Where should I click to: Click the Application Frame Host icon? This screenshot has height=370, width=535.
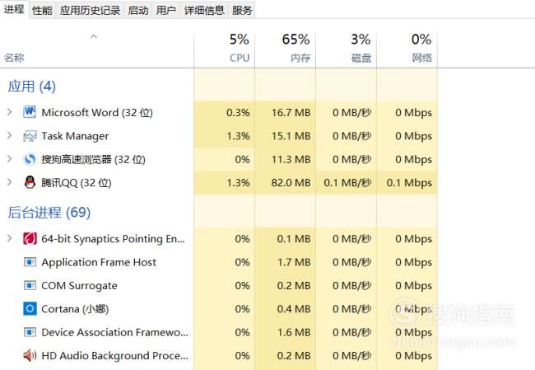(x=30, y=262)
